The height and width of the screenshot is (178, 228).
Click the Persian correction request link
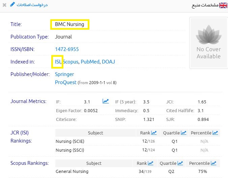pos(32,5)
